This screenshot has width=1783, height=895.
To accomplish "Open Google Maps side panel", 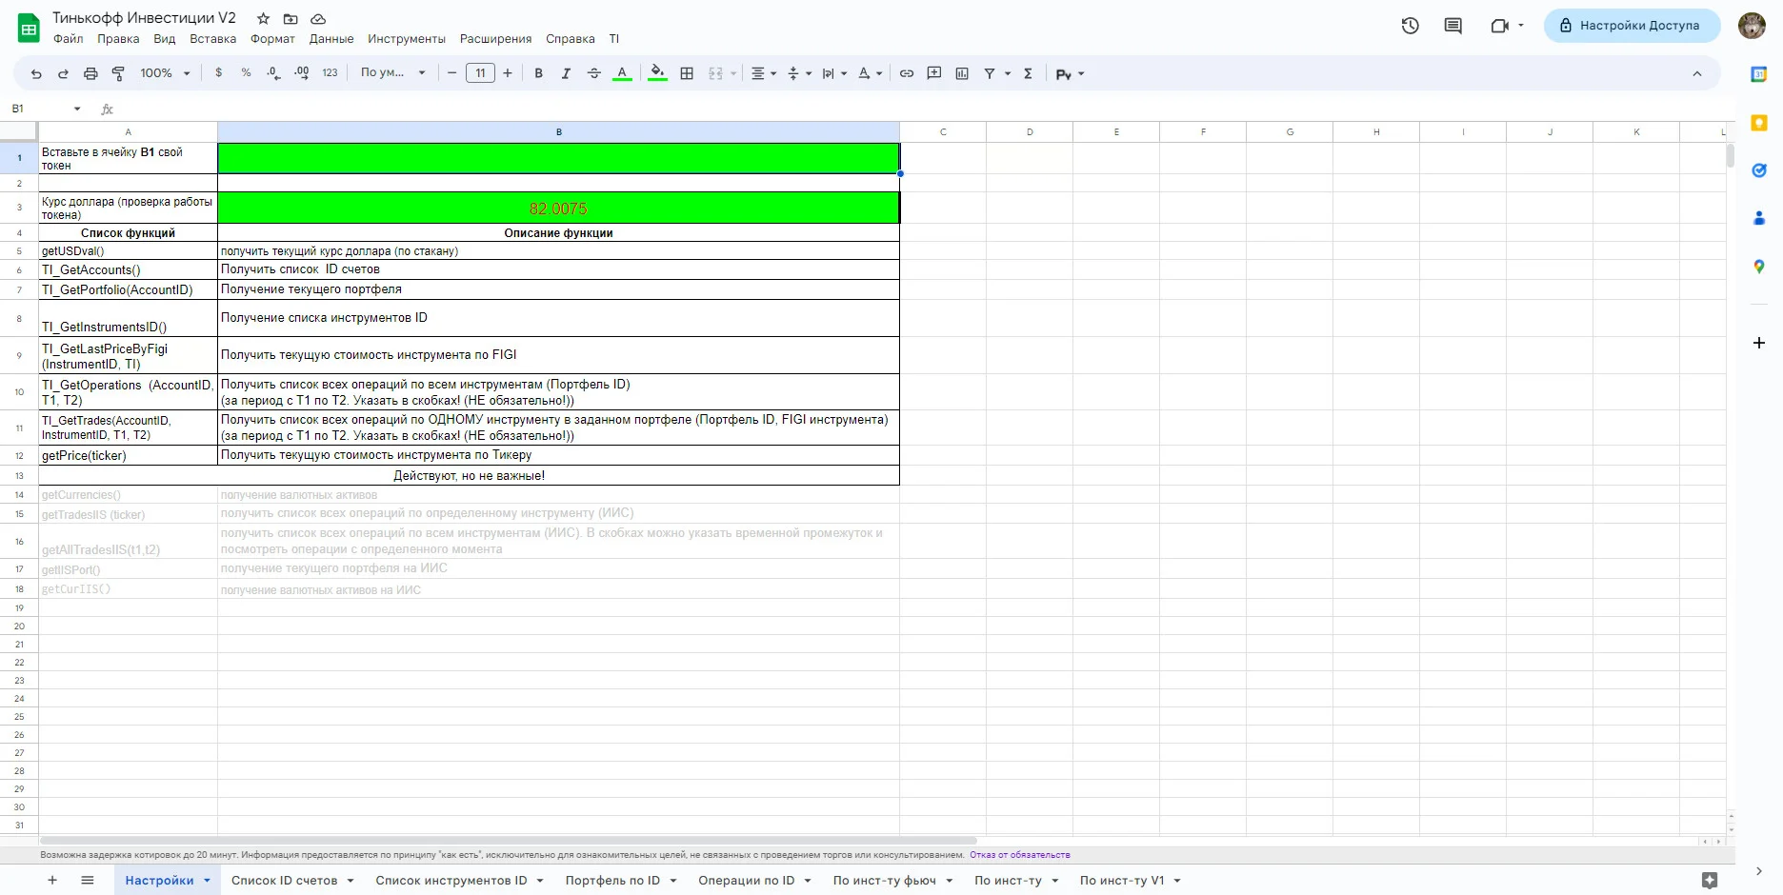I will [x=1759, y=267].
